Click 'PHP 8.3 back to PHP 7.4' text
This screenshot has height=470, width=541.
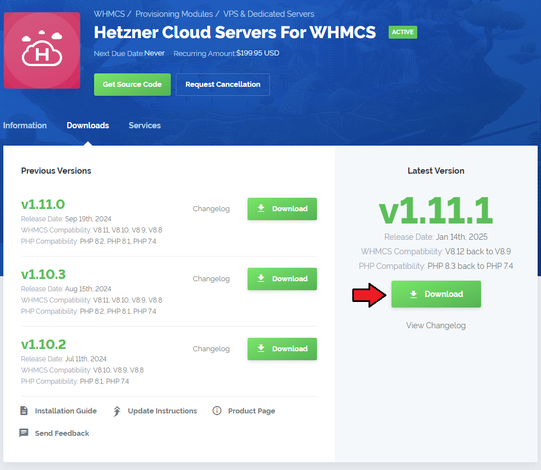(470, 266)
